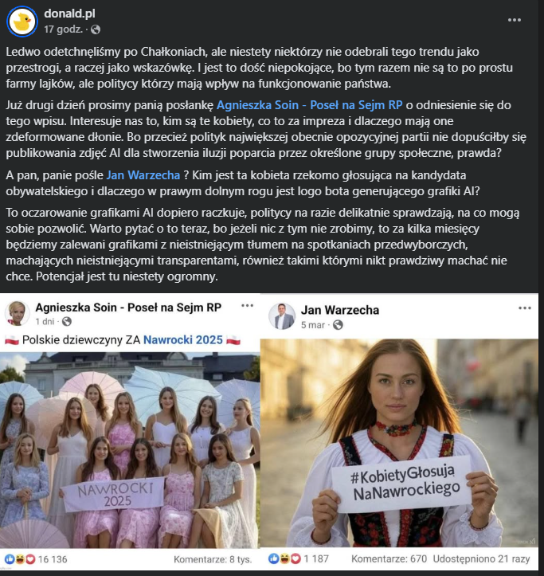Open the Polish girls group photo
The image size is (544, 576).
click(x=130, y=450)
